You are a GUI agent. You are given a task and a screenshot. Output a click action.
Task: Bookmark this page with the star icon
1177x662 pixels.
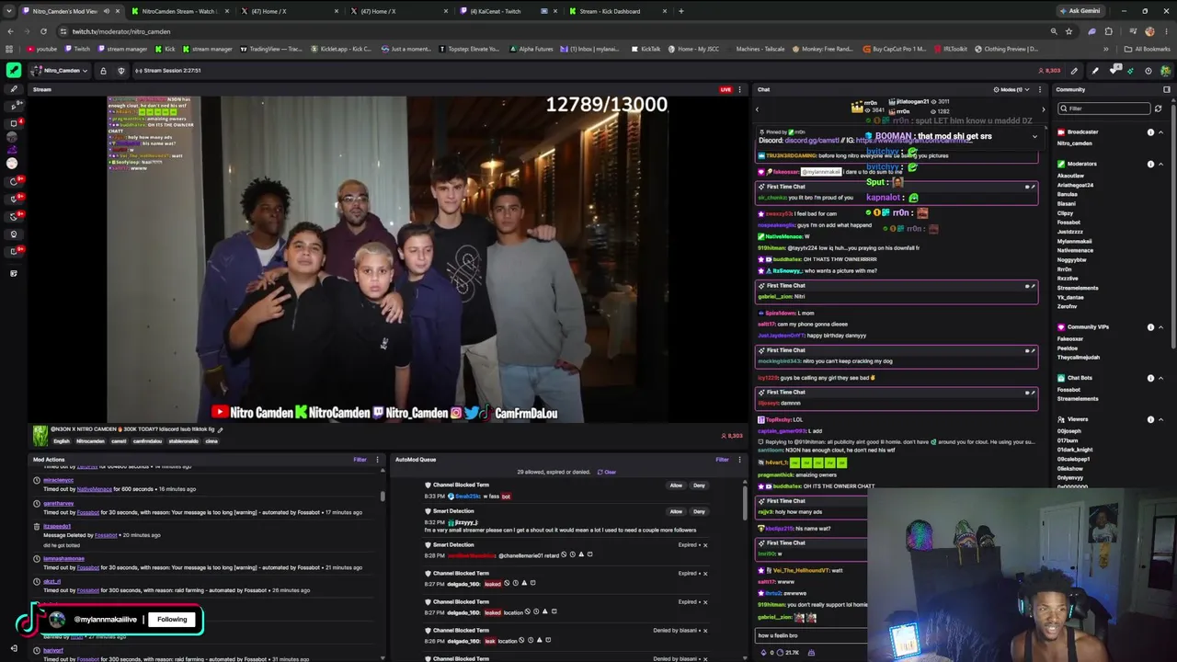point(1068,31)
